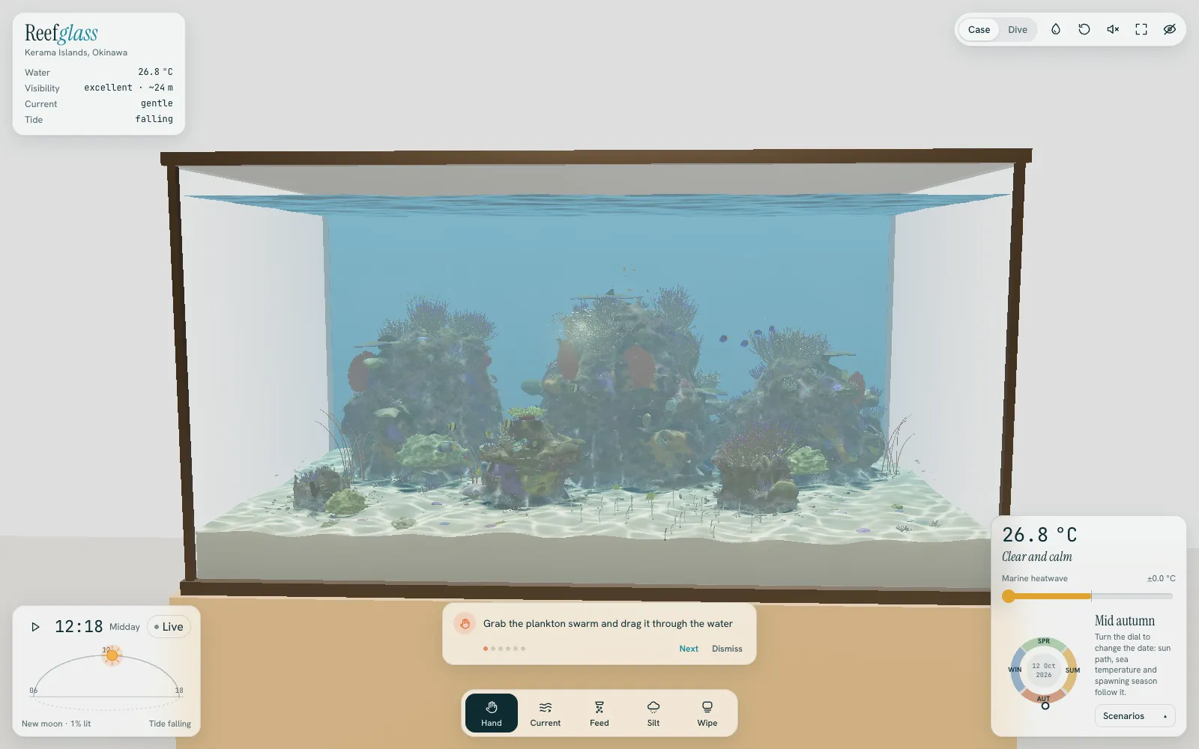Click the Tide falling label in time panel
Image resolution: width=1199 pixels, height=749 pixels.
(169, 724)
